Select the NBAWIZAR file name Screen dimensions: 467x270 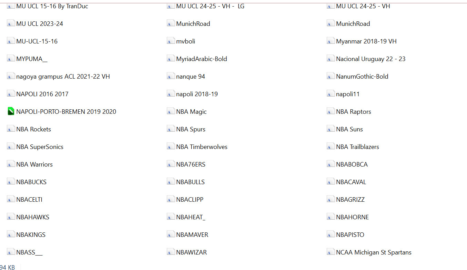pyautogui.click(x=191, y=252)
